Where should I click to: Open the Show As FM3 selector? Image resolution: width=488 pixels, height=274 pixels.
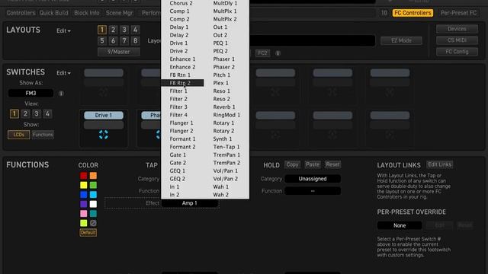[x=30, y=93]
